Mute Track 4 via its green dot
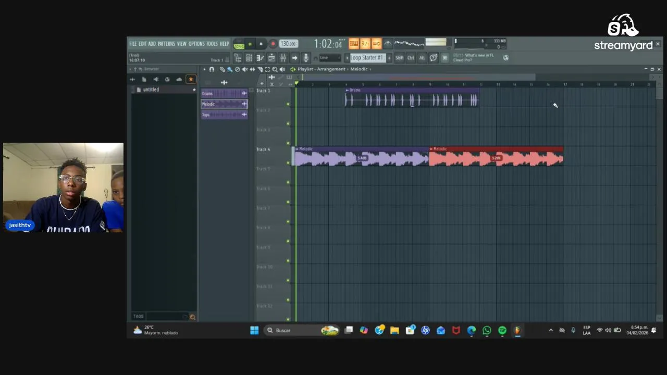Screen dimensions: 667x375 (288, 163)
